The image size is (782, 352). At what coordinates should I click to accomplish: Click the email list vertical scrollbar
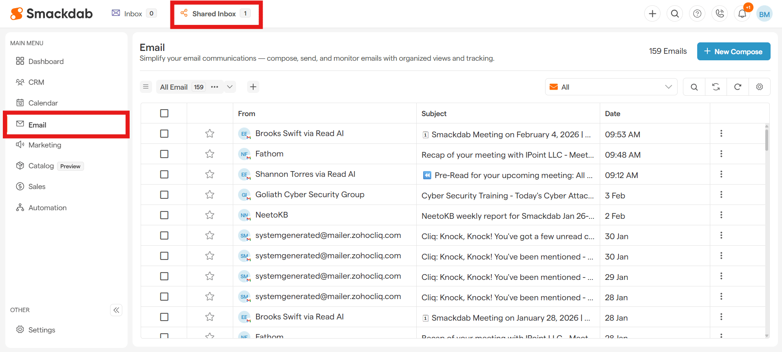767,141
